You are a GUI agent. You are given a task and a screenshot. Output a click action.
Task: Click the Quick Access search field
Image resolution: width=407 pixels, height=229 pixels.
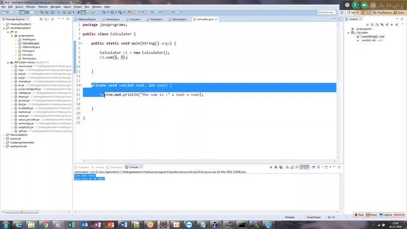(x=326, y=12)
